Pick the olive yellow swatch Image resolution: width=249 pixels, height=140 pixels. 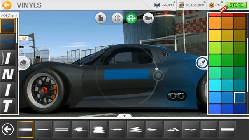(240, 35)
